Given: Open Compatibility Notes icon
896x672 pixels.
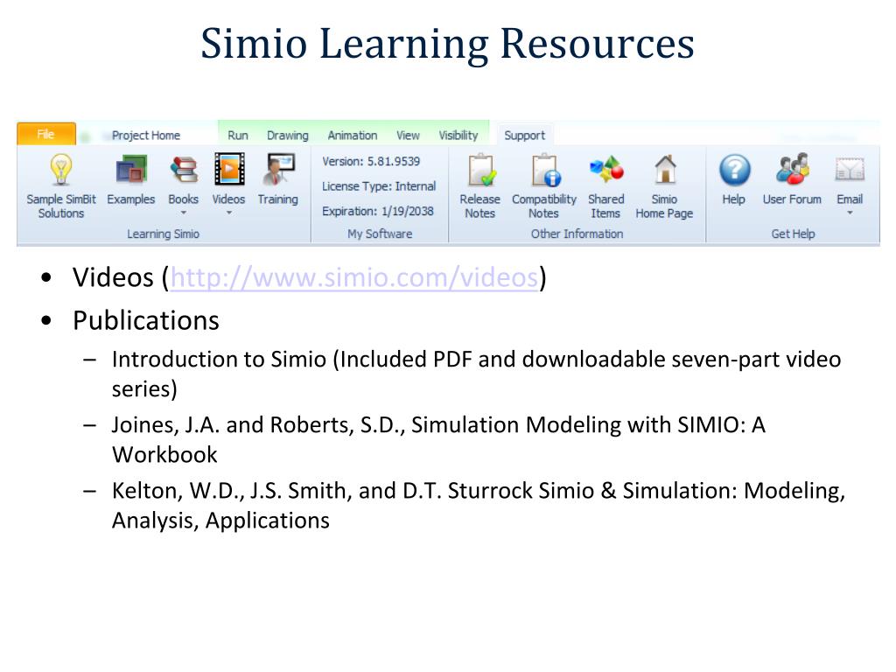Looking at the screenshot, I should (x=544, y=170).
